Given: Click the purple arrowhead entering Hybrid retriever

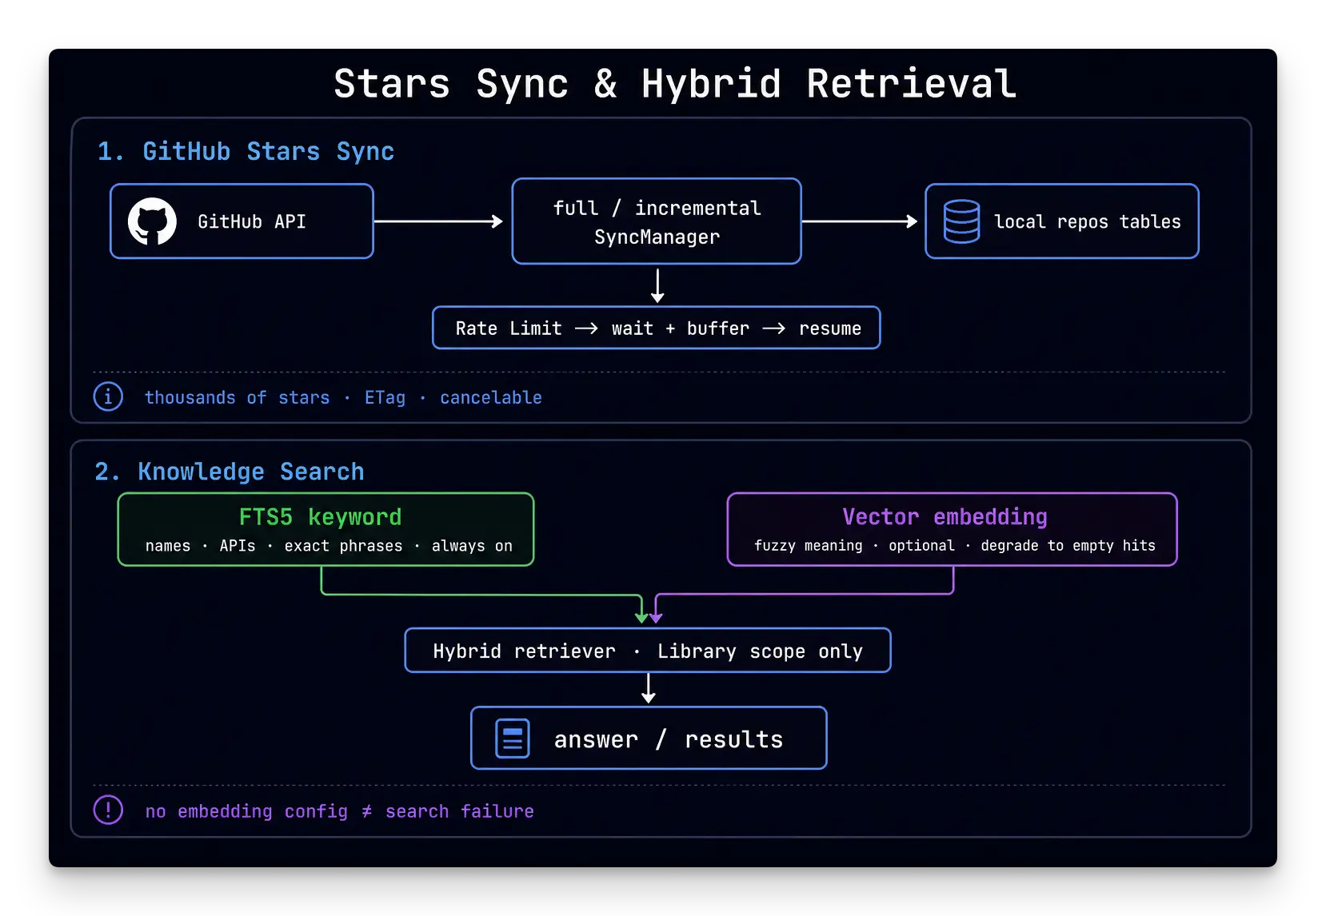Looking at the screenshot, I should (x=656, y=616).
